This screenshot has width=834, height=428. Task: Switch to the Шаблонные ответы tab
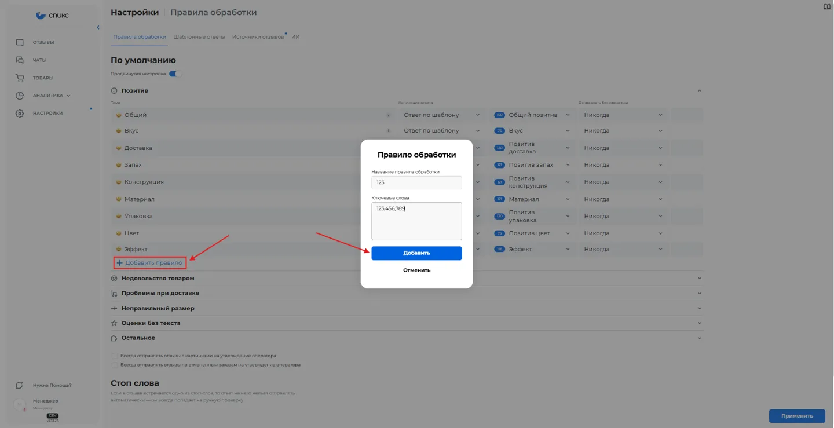(x=199, y=37)
